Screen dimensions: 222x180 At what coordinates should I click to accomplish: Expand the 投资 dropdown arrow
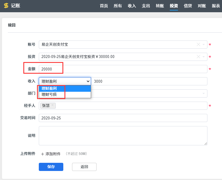[x=204, y=57]
